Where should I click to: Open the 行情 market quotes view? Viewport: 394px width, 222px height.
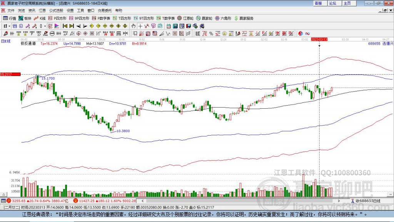9,18
